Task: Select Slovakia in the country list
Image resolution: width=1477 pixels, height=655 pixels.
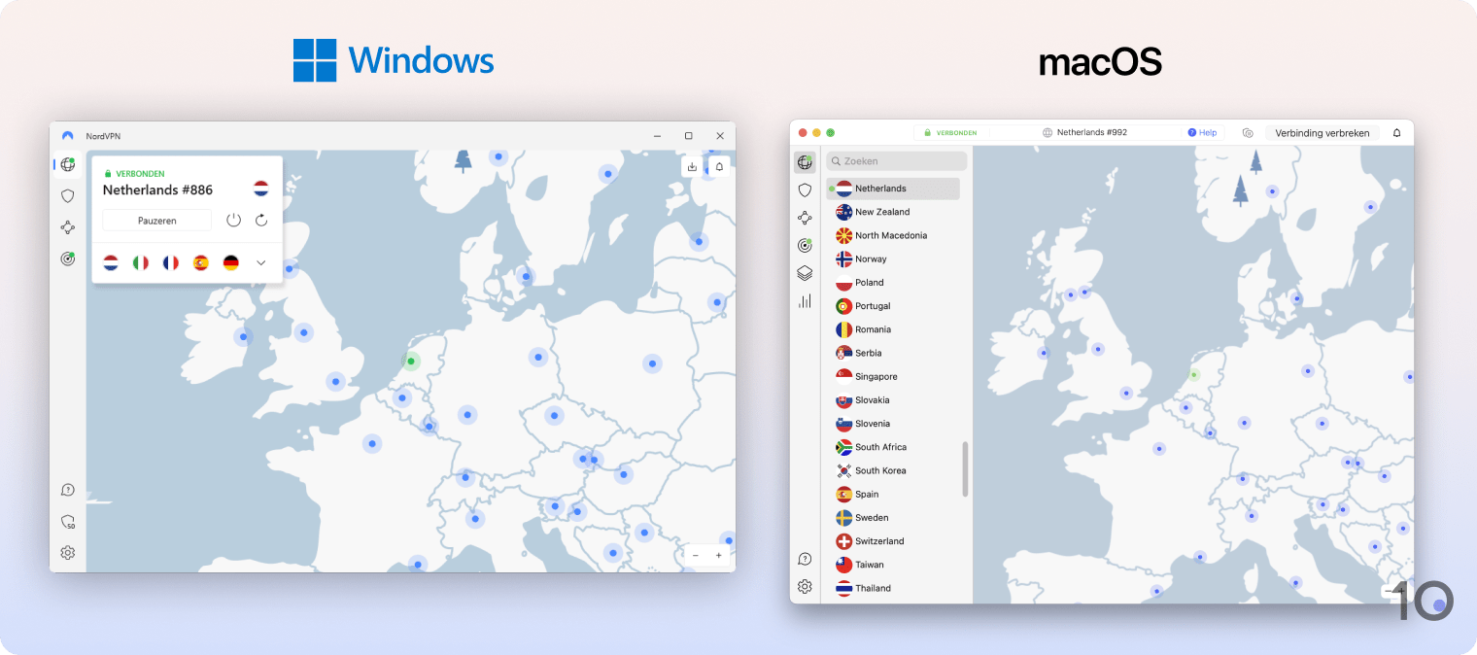Action: (893, 400)
